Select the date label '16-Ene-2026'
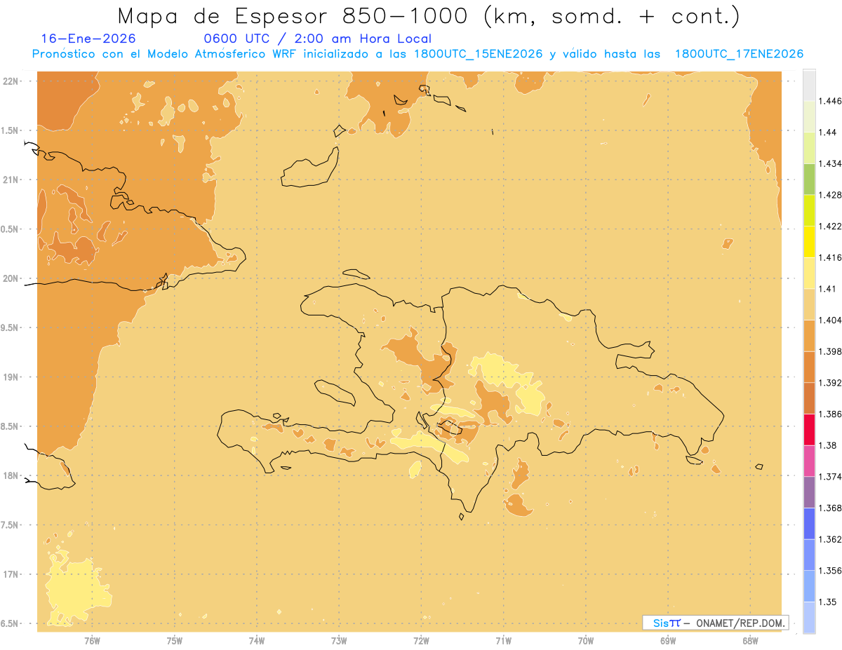This screenshot has width=842, height=650. 88,39
